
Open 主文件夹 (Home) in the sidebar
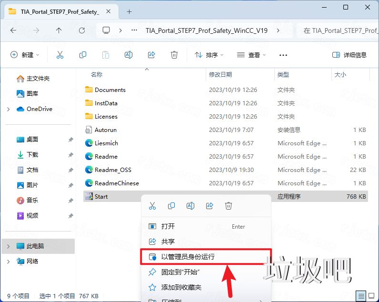tap(33, 79)
